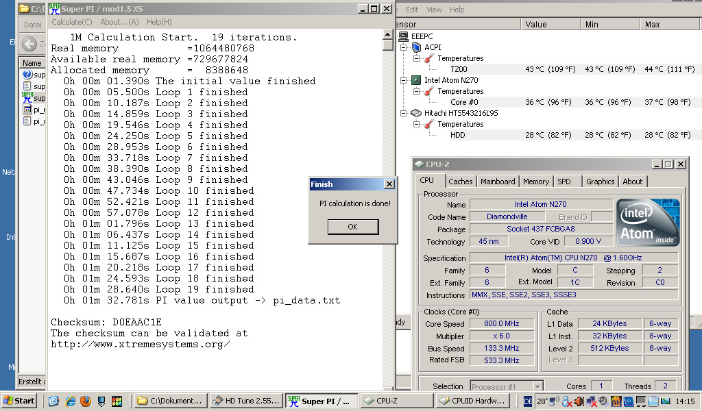Go back in the Explorer window
The image size is (702, 411).
(x=29, y=43)
